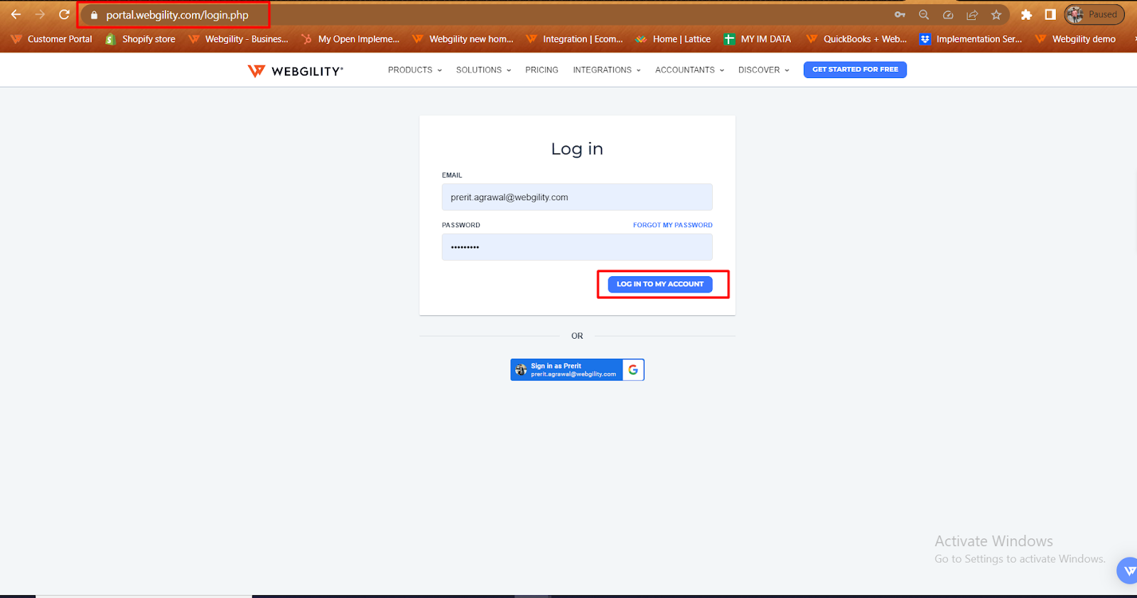Viewport: 1137px width, 598px height.
Task: Click into the PASSWORD input field
Action: click(x=577, y=247)
